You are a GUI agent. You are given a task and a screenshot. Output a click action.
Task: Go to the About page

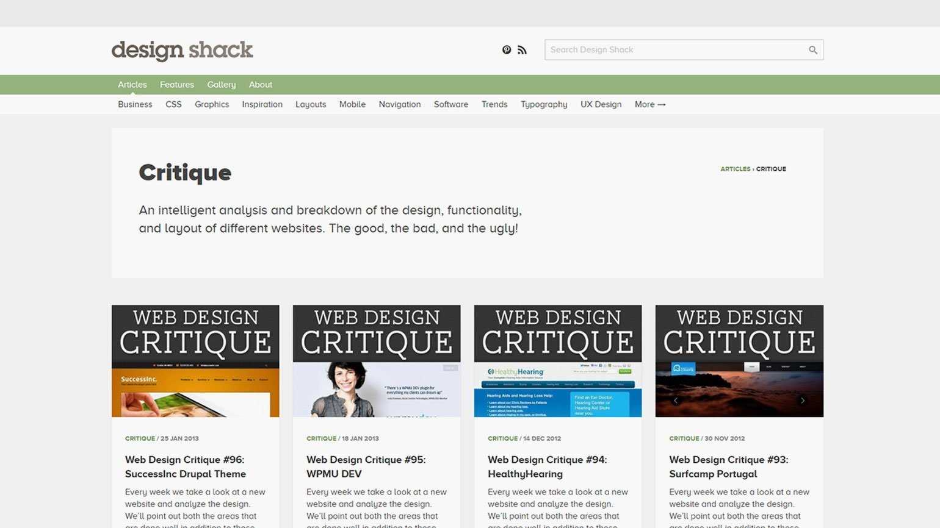[260, 85]
